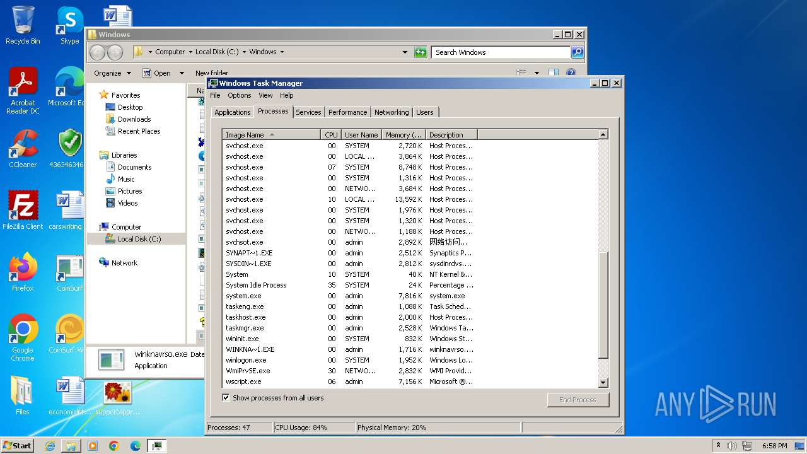This screenshot has width=807, height=454.
Task: Sort by the CPU column header
Action: (x=332, y=135)
